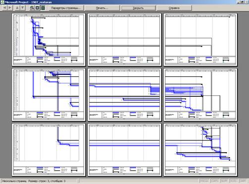This screenshot has width=249, height=184.
Task: Click the Microsoft Project title bar icon
Action: click(2, 2)
